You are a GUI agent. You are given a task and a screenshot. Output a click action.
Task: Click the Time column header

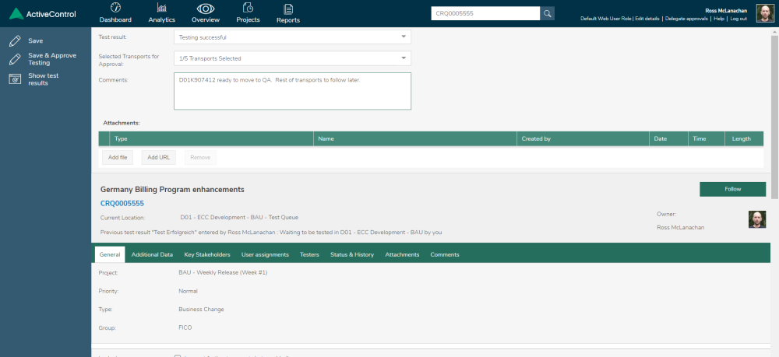click(707, 138)
